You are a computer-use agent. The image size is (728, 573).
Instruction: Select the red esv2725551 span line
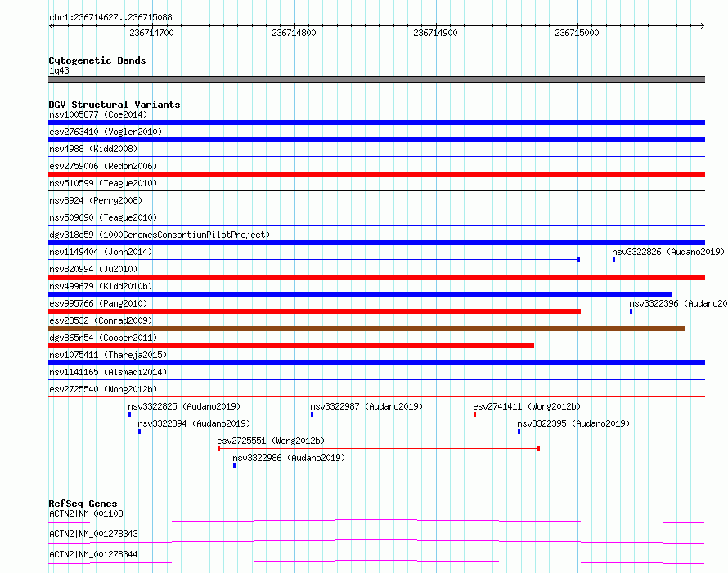click(379, 449)
